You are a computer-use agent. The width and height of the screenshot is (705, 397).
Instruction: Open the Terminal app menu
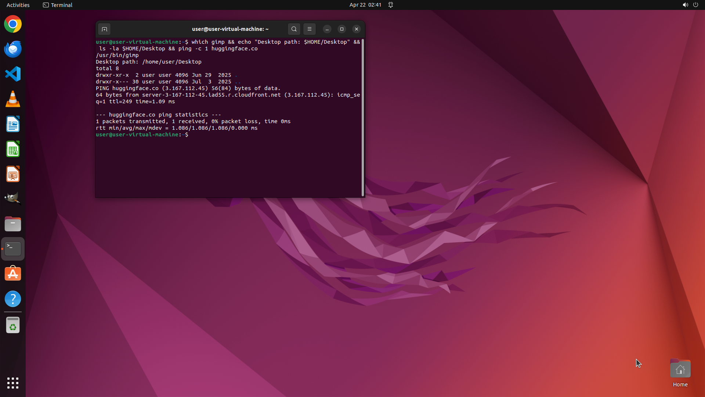58,5
